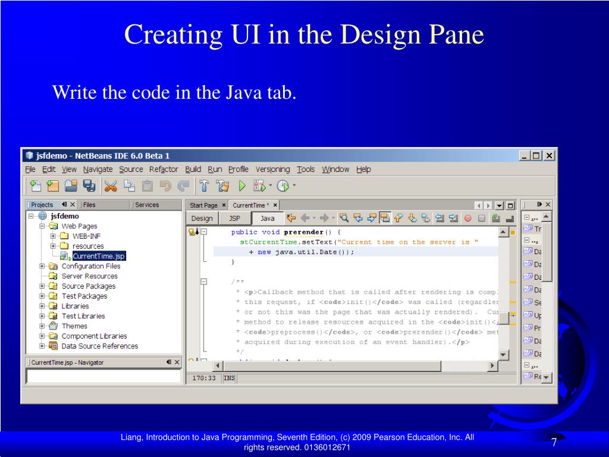The image size is (609, 457).
Task: Click the Previous Bookmark icon
Action: 398,218
